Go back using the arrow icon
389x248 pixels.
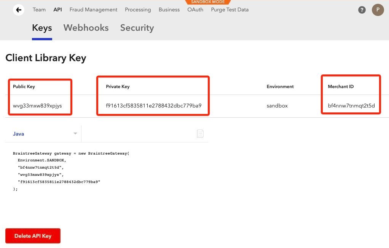19,10
